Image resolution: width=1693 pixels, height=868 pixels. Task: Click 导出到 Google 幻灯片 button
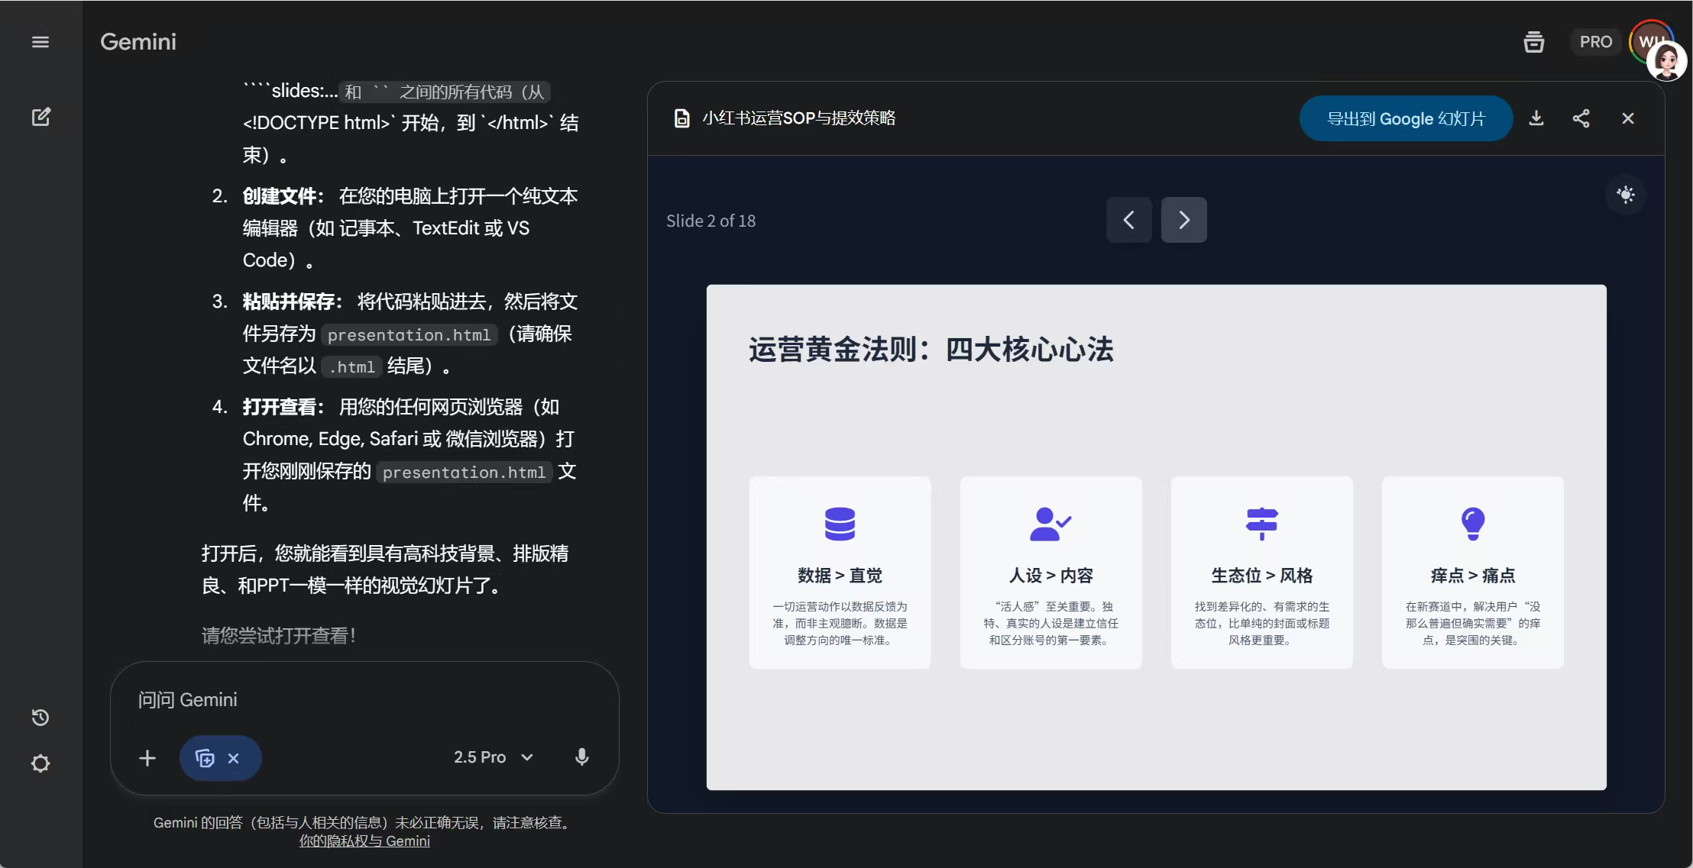pos(1405,118)
